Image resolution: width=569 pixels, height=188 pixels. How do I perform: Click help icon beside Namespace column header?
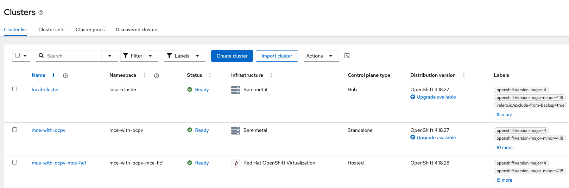click(157, 76)
